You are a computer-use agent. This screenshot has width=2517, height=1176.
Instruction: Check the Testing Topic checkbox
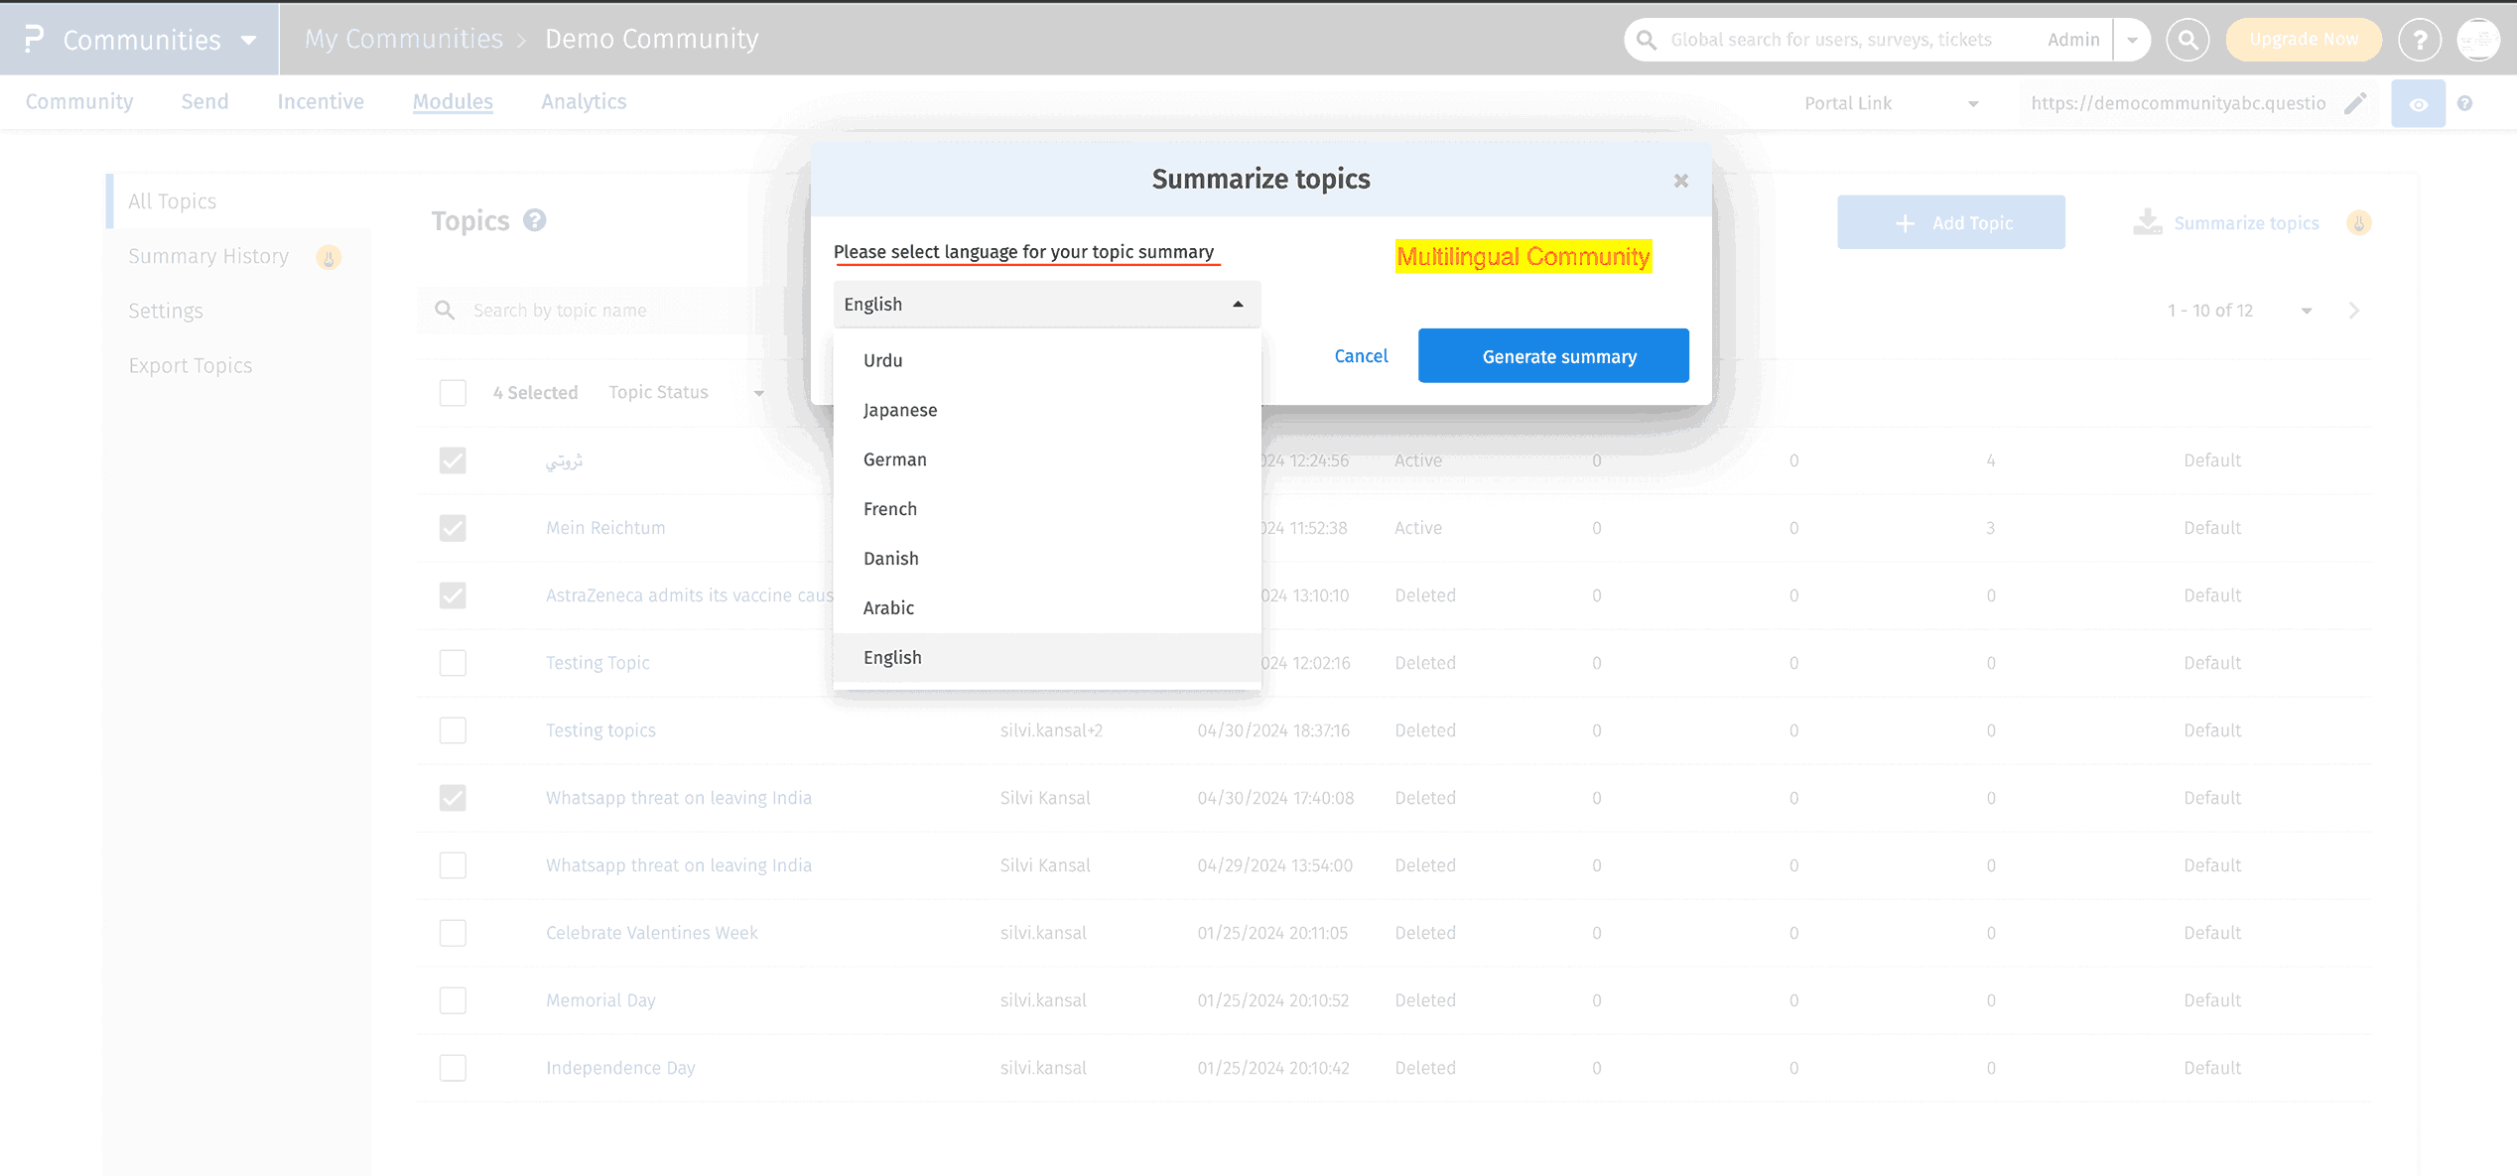pyautogui.click(x=453, y=663)
